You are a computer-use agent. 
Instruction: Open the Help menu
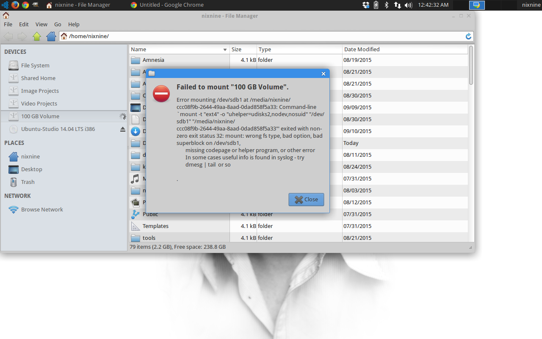tap(74, 25)
